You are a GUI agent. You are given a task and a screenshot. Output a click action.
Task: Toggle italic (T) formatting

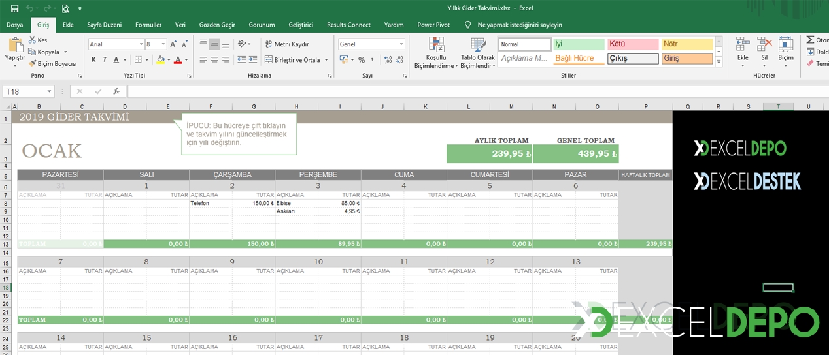click(x=105, y=60)
